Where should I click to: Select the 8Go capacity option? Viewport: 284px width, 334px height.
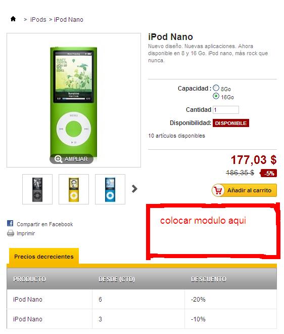coord(216,88)
